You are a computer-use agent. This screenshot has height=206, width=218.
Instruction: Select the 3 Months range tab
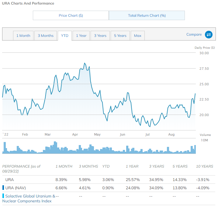46,36
